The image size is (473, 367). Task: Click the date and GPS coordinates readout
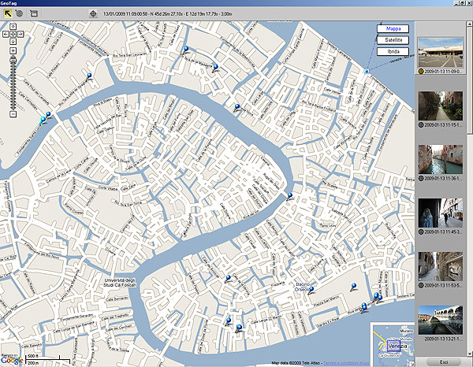[167, 14]
